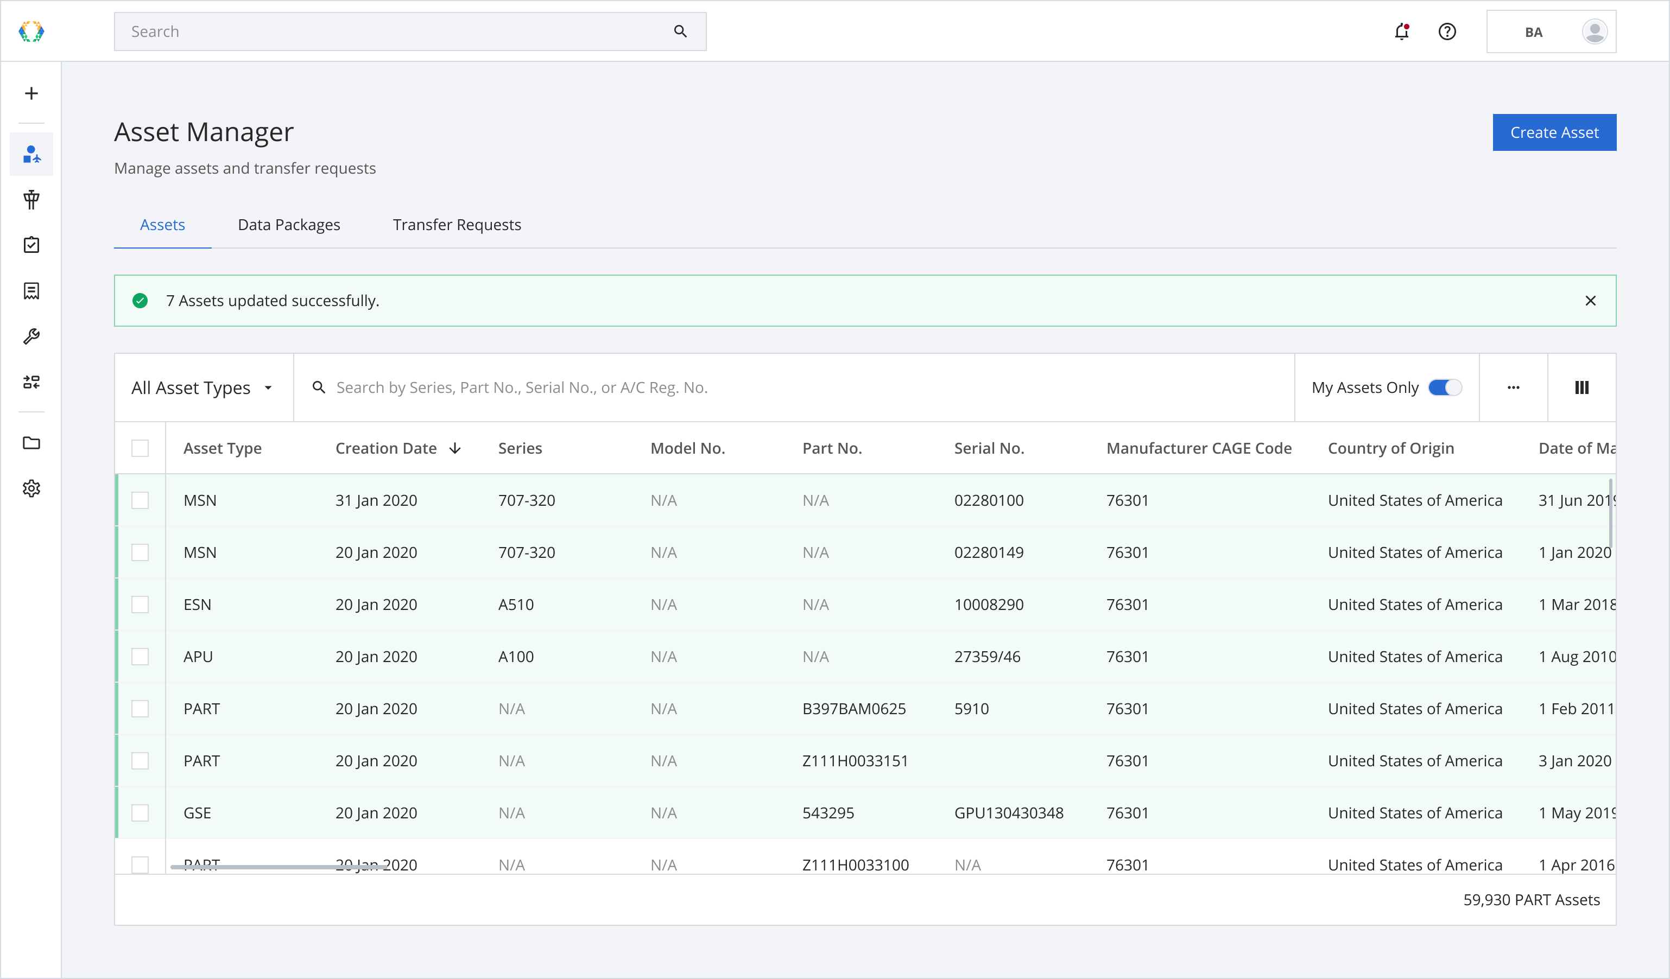Open the wrench maintenance sidebar icon
This screenshot has width=1670, height=979.
coord(31,336)
